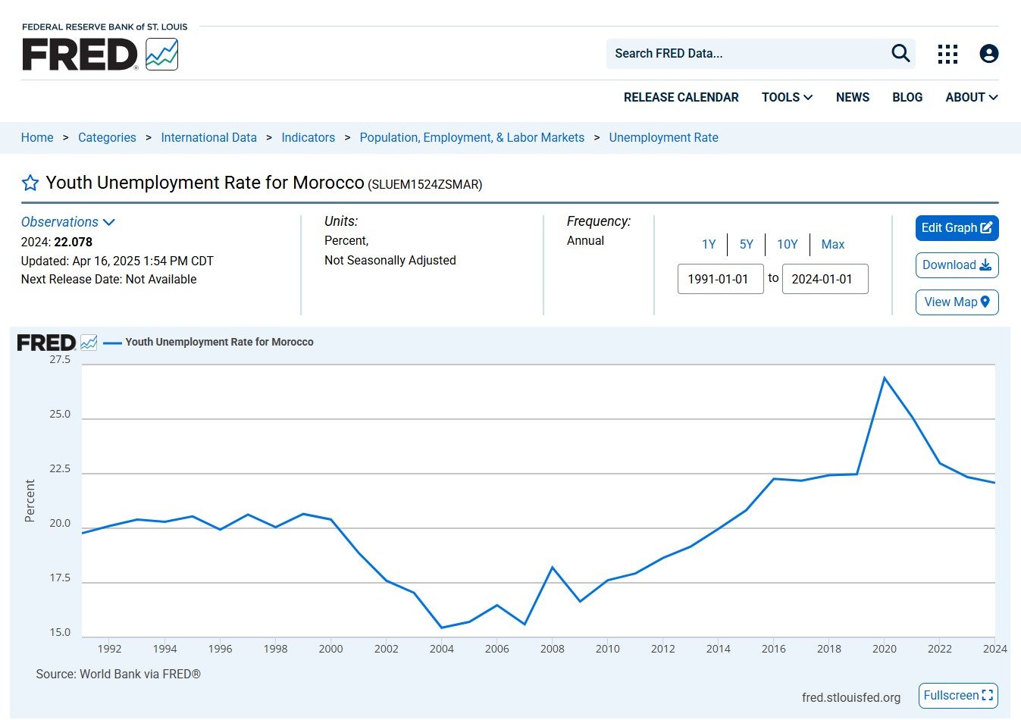Screen dimensions: 1021x720
Task: Click the Edit Graph button
Action: coord(957,228)
